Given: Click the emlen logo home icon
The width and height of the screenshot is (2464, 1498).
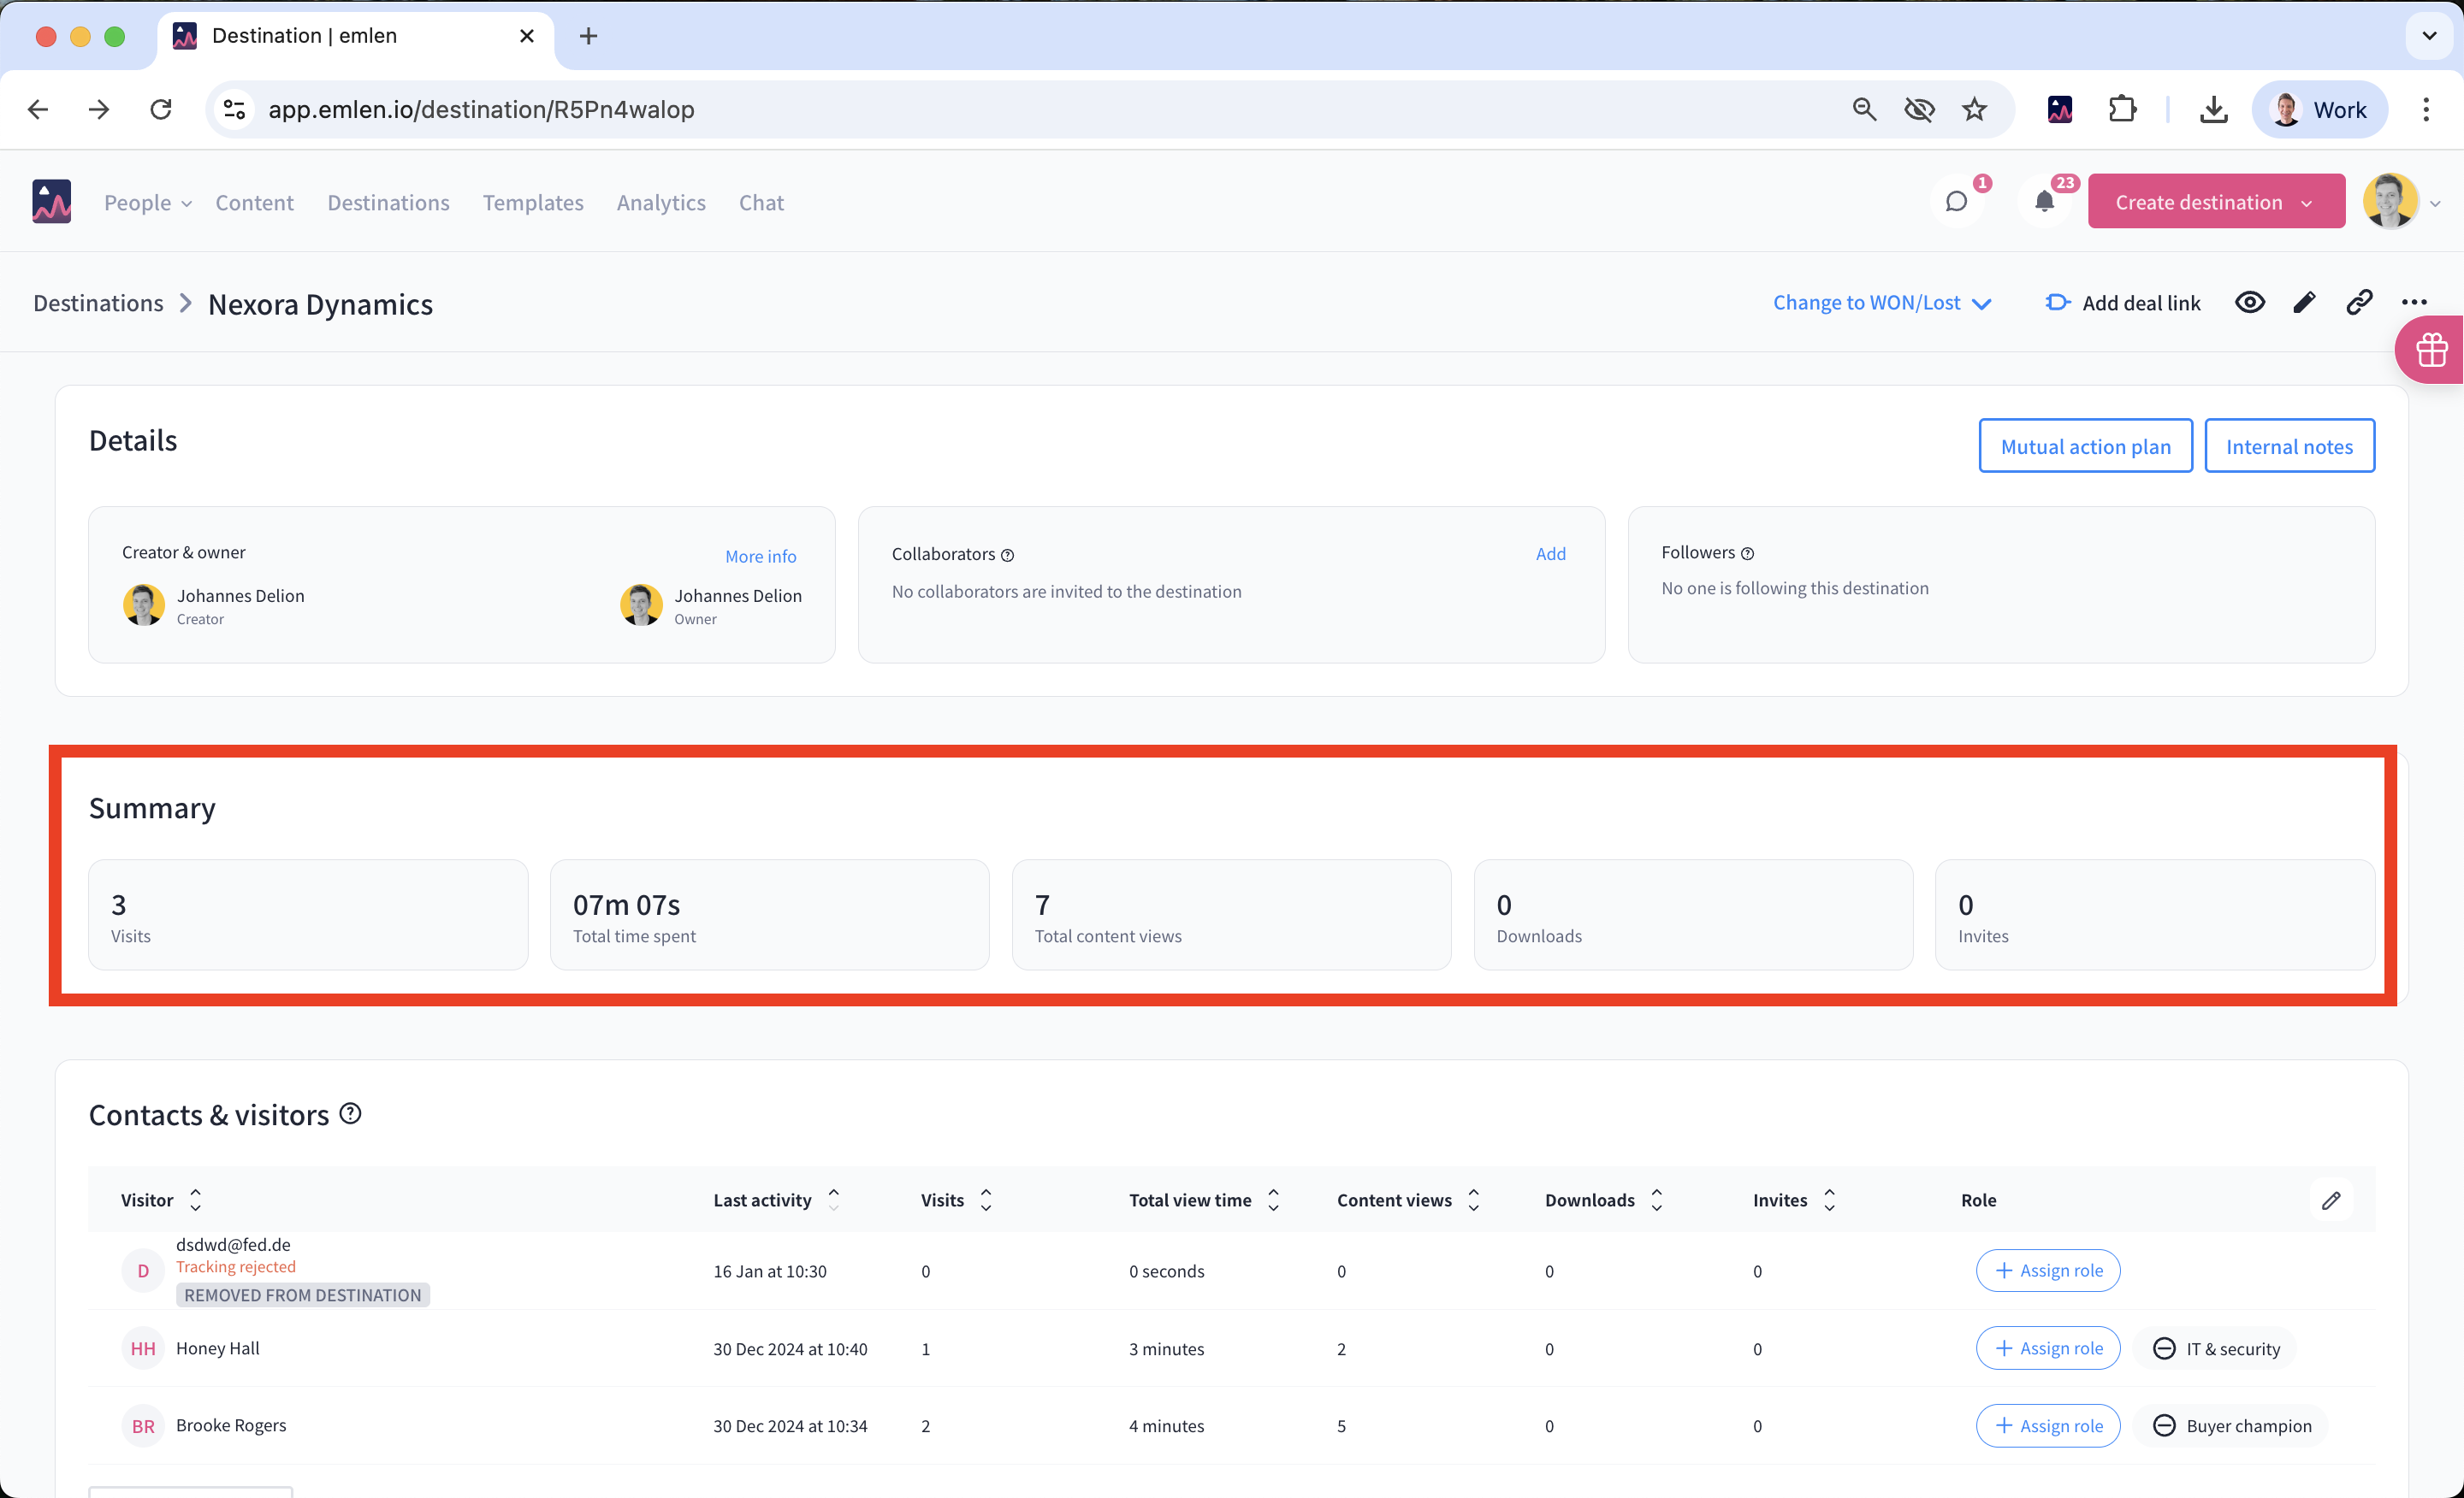Looking at the screenshot, I should point(51,202).
